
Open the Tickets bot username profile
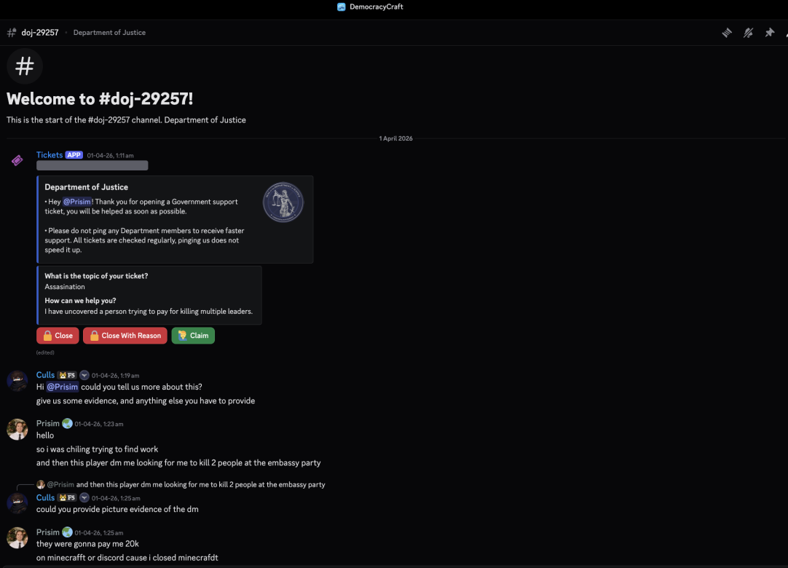coord(50,155)
